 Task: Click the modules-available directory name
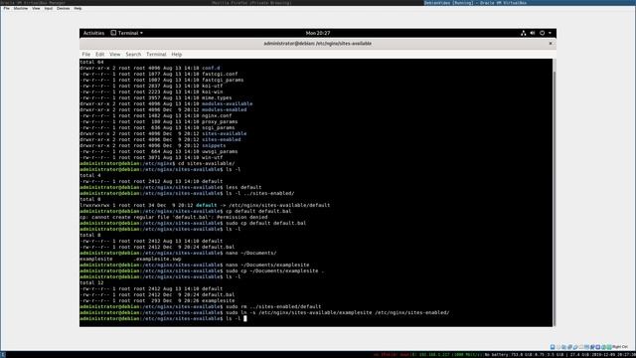(228, 103)
